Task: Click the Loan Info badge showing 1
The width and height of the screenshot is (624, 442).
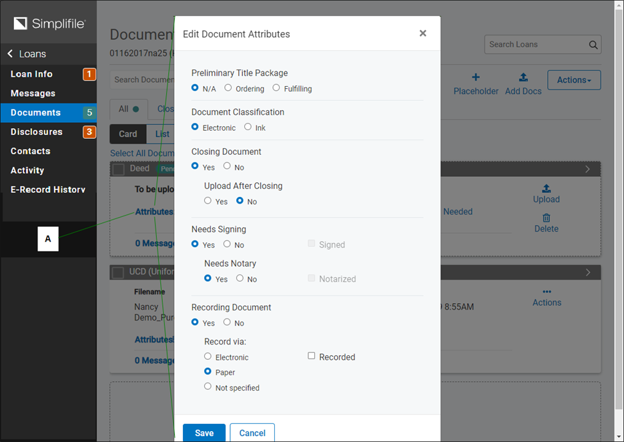Action: (x=89, y=74)
